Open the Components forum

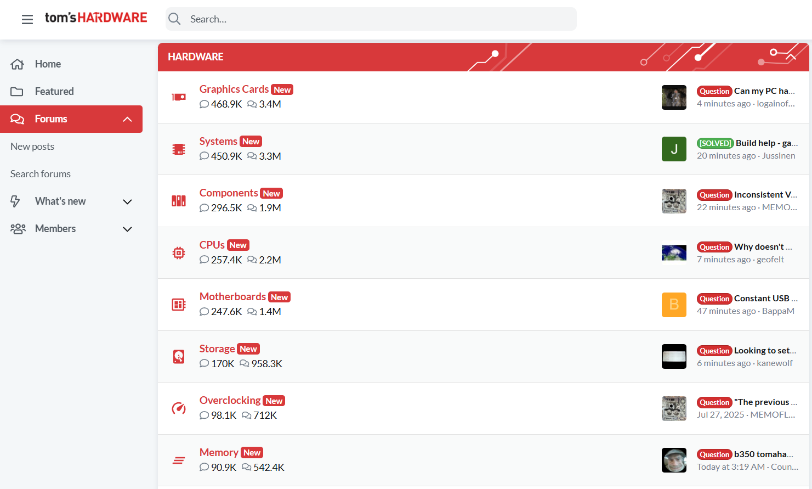(x=229, y=193)
